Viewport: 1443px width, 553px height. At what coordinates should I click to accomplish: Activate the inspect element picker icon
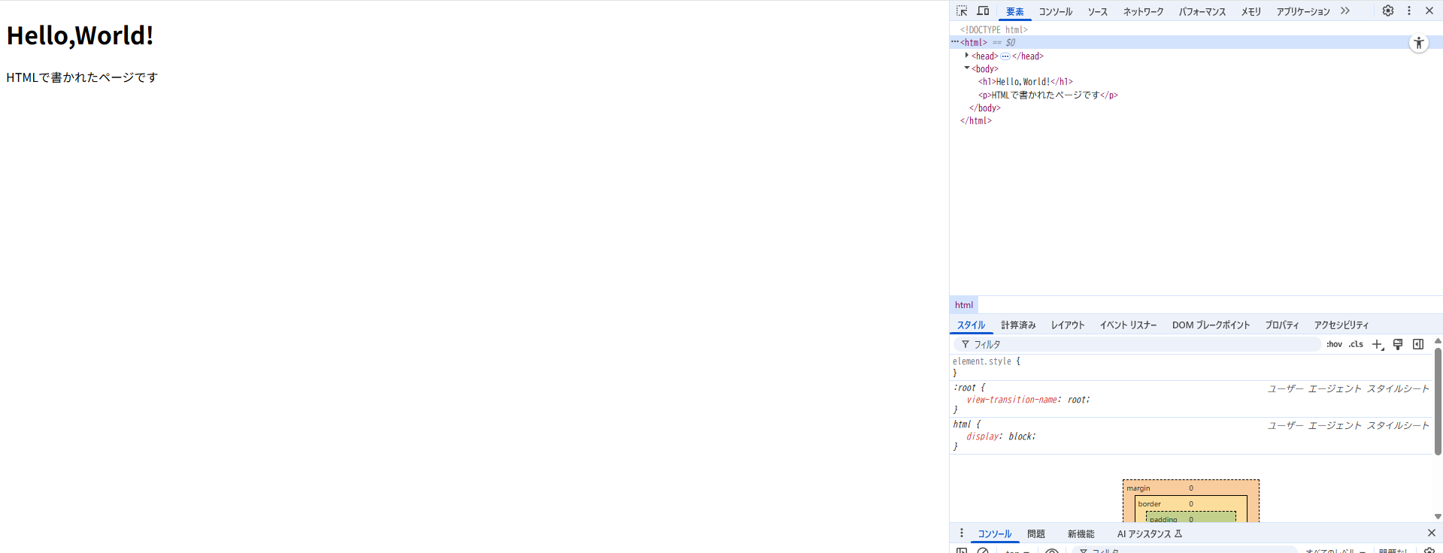962,11
